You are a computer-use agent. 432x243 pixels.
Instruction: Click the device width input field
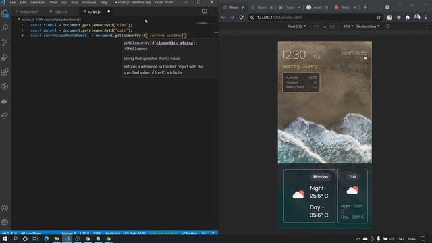(x=317, y=26)
